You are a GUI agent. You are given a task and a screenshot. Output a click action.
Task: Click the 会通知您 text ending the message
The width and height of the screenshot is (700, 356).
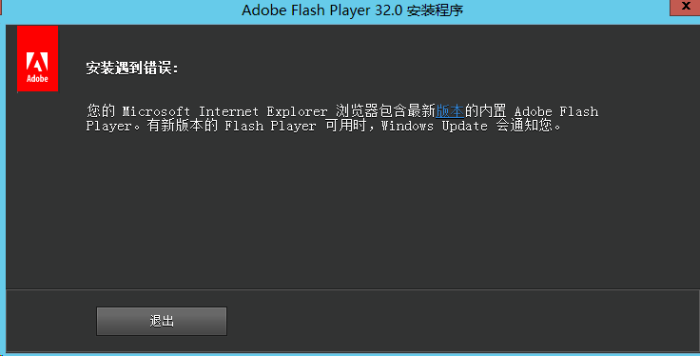[x=524, y=126]
